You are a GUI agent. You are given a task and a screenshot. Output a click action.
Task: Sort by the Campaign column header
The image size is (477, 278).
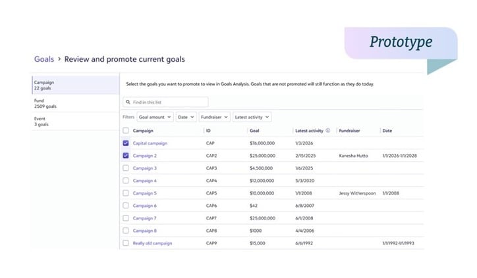tap(143, 131)
